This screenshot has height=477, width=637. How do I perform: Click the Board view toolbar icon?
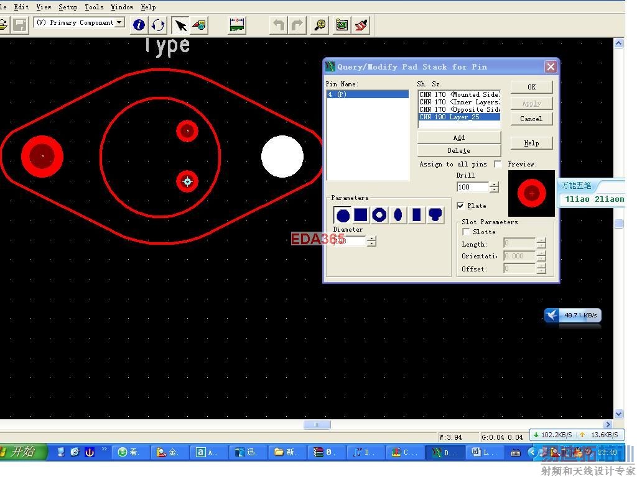342,25
